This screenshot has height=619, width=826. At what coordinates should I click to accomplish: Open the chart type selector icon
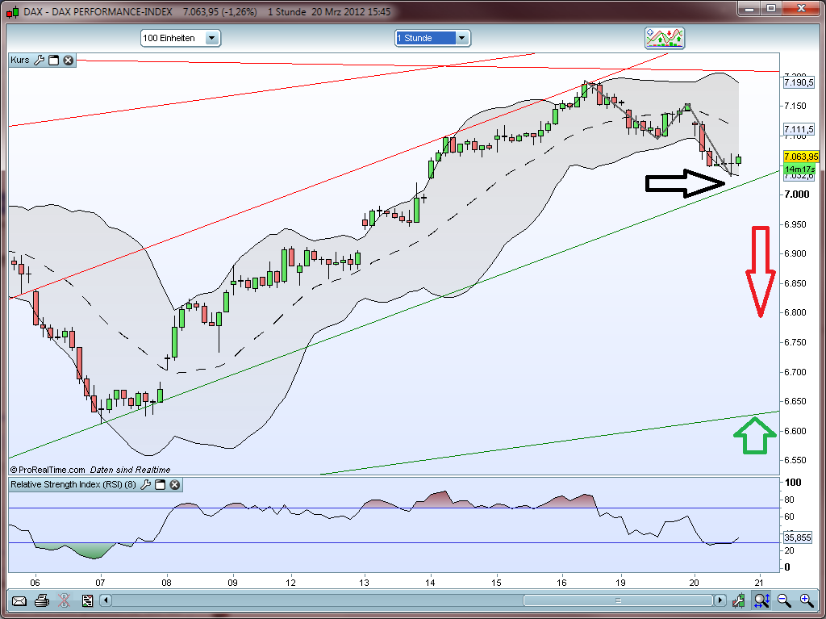[665, 38]
